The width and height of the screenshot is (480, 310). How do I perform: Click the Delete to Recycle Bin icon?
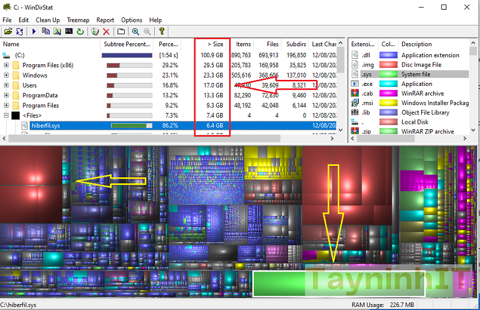click(x=95, y=31)
